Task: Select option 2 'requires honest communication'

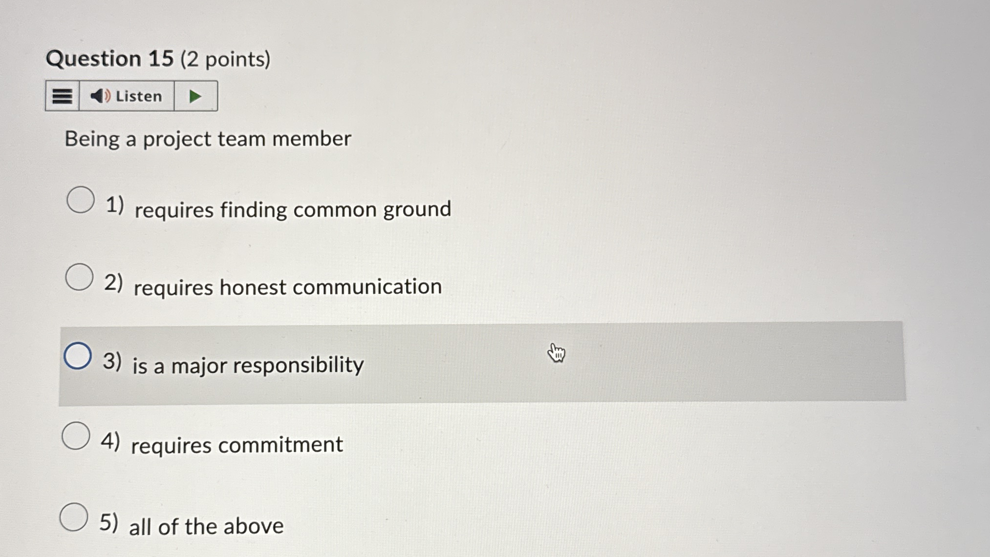Action: (x=80, y=278)
